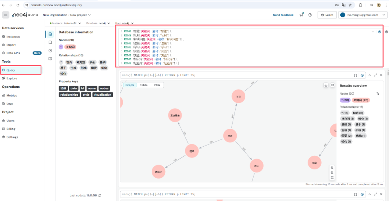Open browser extensions puzzle icon
This screenshot has height=201, width=389.
point(361,5)
